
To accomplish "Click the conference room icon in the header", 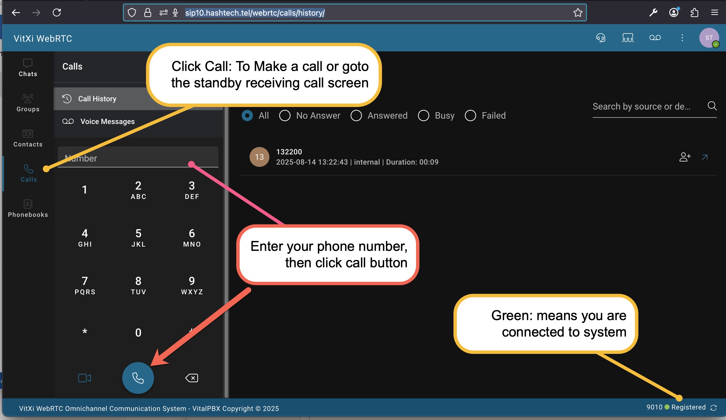I will coord(628,38).
